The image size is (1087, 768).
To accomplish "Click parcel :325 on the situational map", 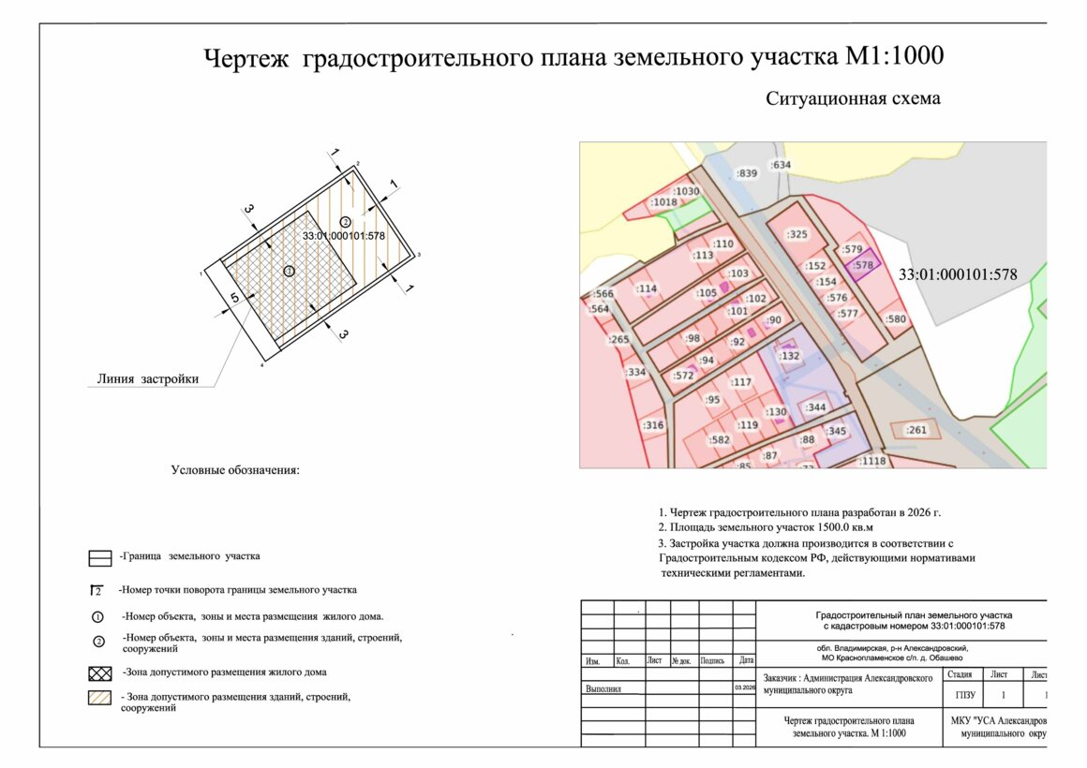I will click(x=797, y=234).
